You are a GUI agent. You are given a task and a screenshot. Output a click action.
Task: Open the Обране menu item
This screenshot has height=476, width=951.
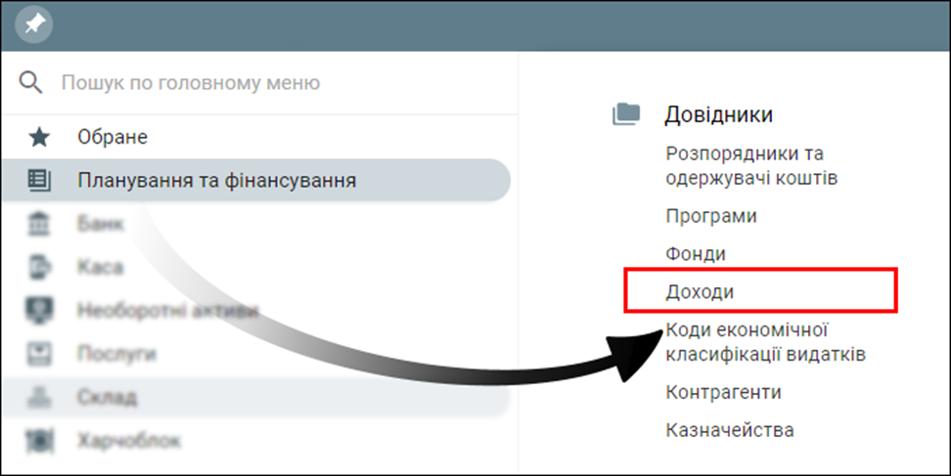click(113, 137)
